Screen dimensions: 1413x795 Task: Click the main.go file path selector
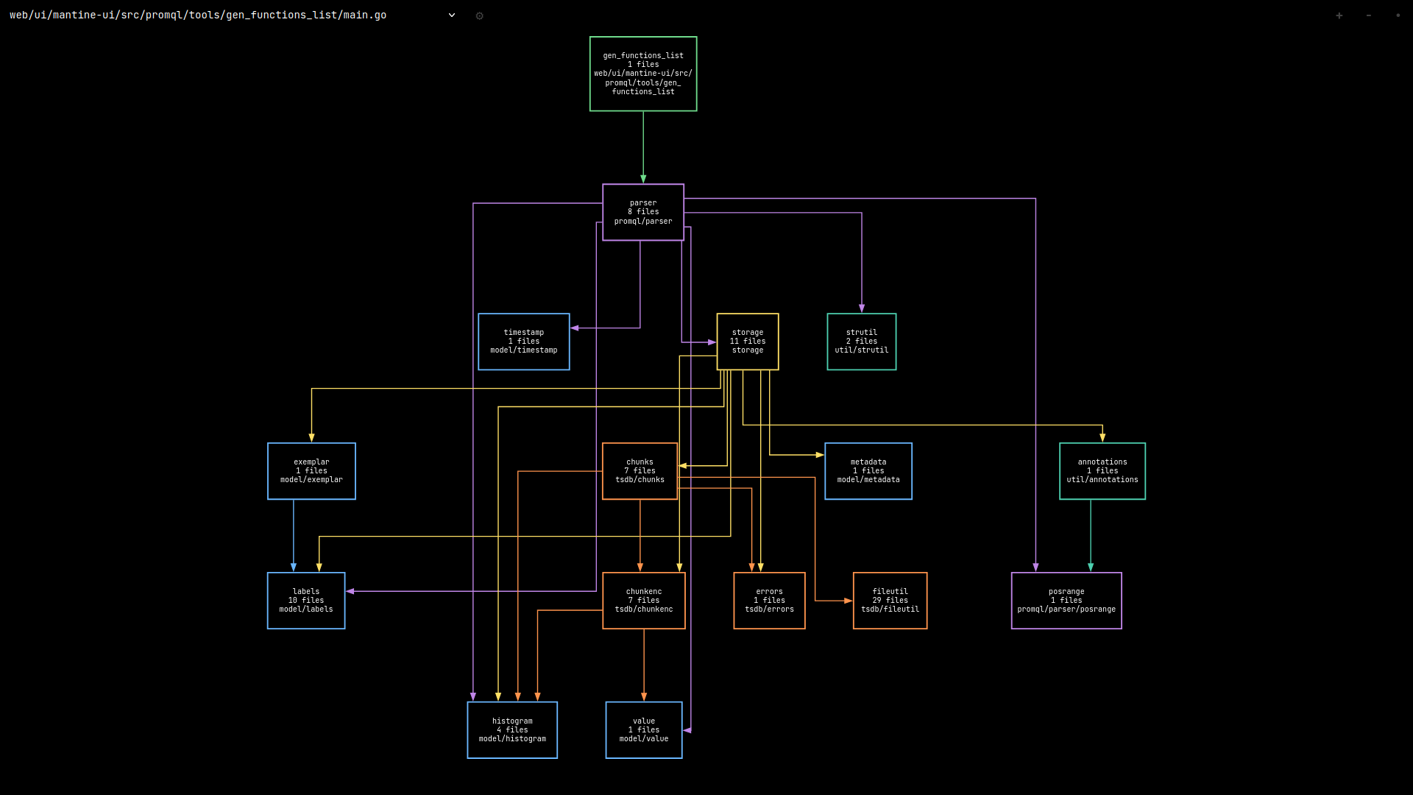pyautogui.click(x=198, y=15)
